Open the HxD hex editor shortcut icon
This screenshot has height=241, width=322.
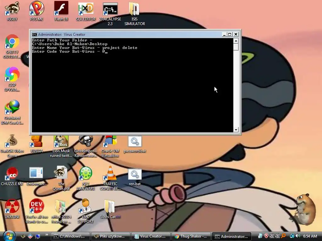coord(86,9)
